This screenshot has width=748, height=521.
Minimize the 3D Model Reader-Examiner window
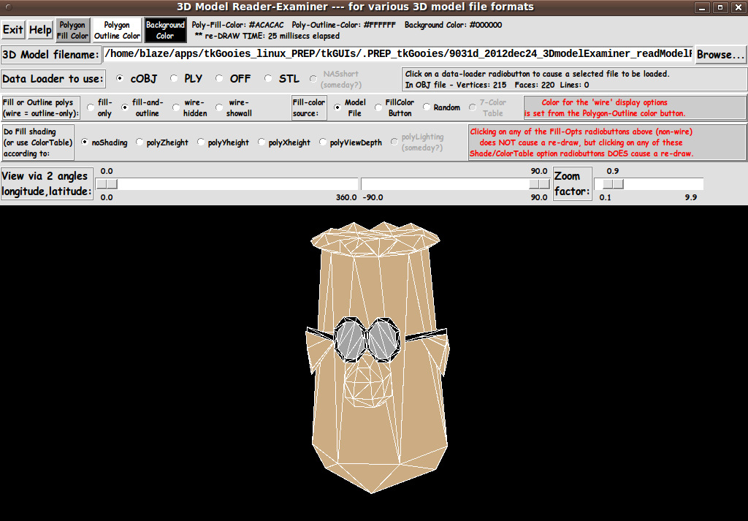[702, 7]
